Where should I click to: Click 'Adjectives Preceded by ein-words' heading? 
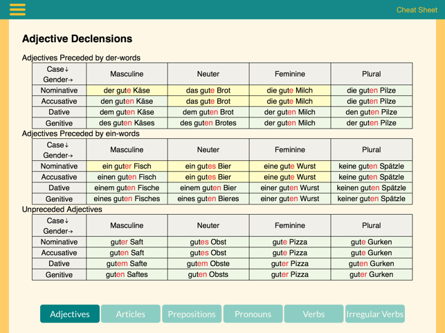80,133
